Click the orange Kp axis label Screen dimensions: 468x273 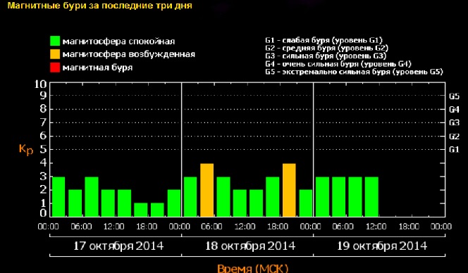point(26,149)
